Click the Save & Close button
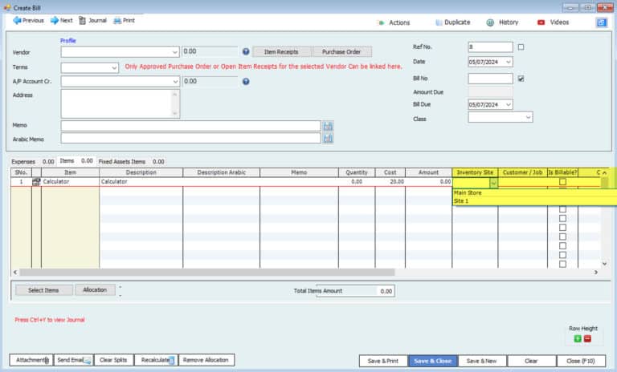 point(433,361)
